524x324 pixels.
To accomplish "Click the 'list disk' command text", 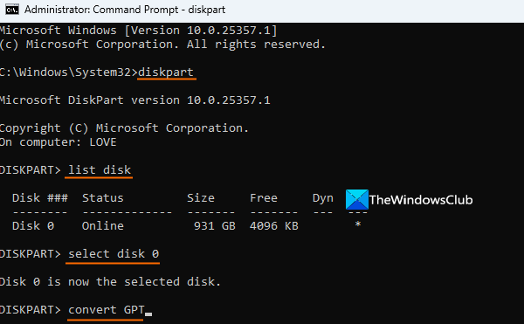I will (x=100, y=170).
